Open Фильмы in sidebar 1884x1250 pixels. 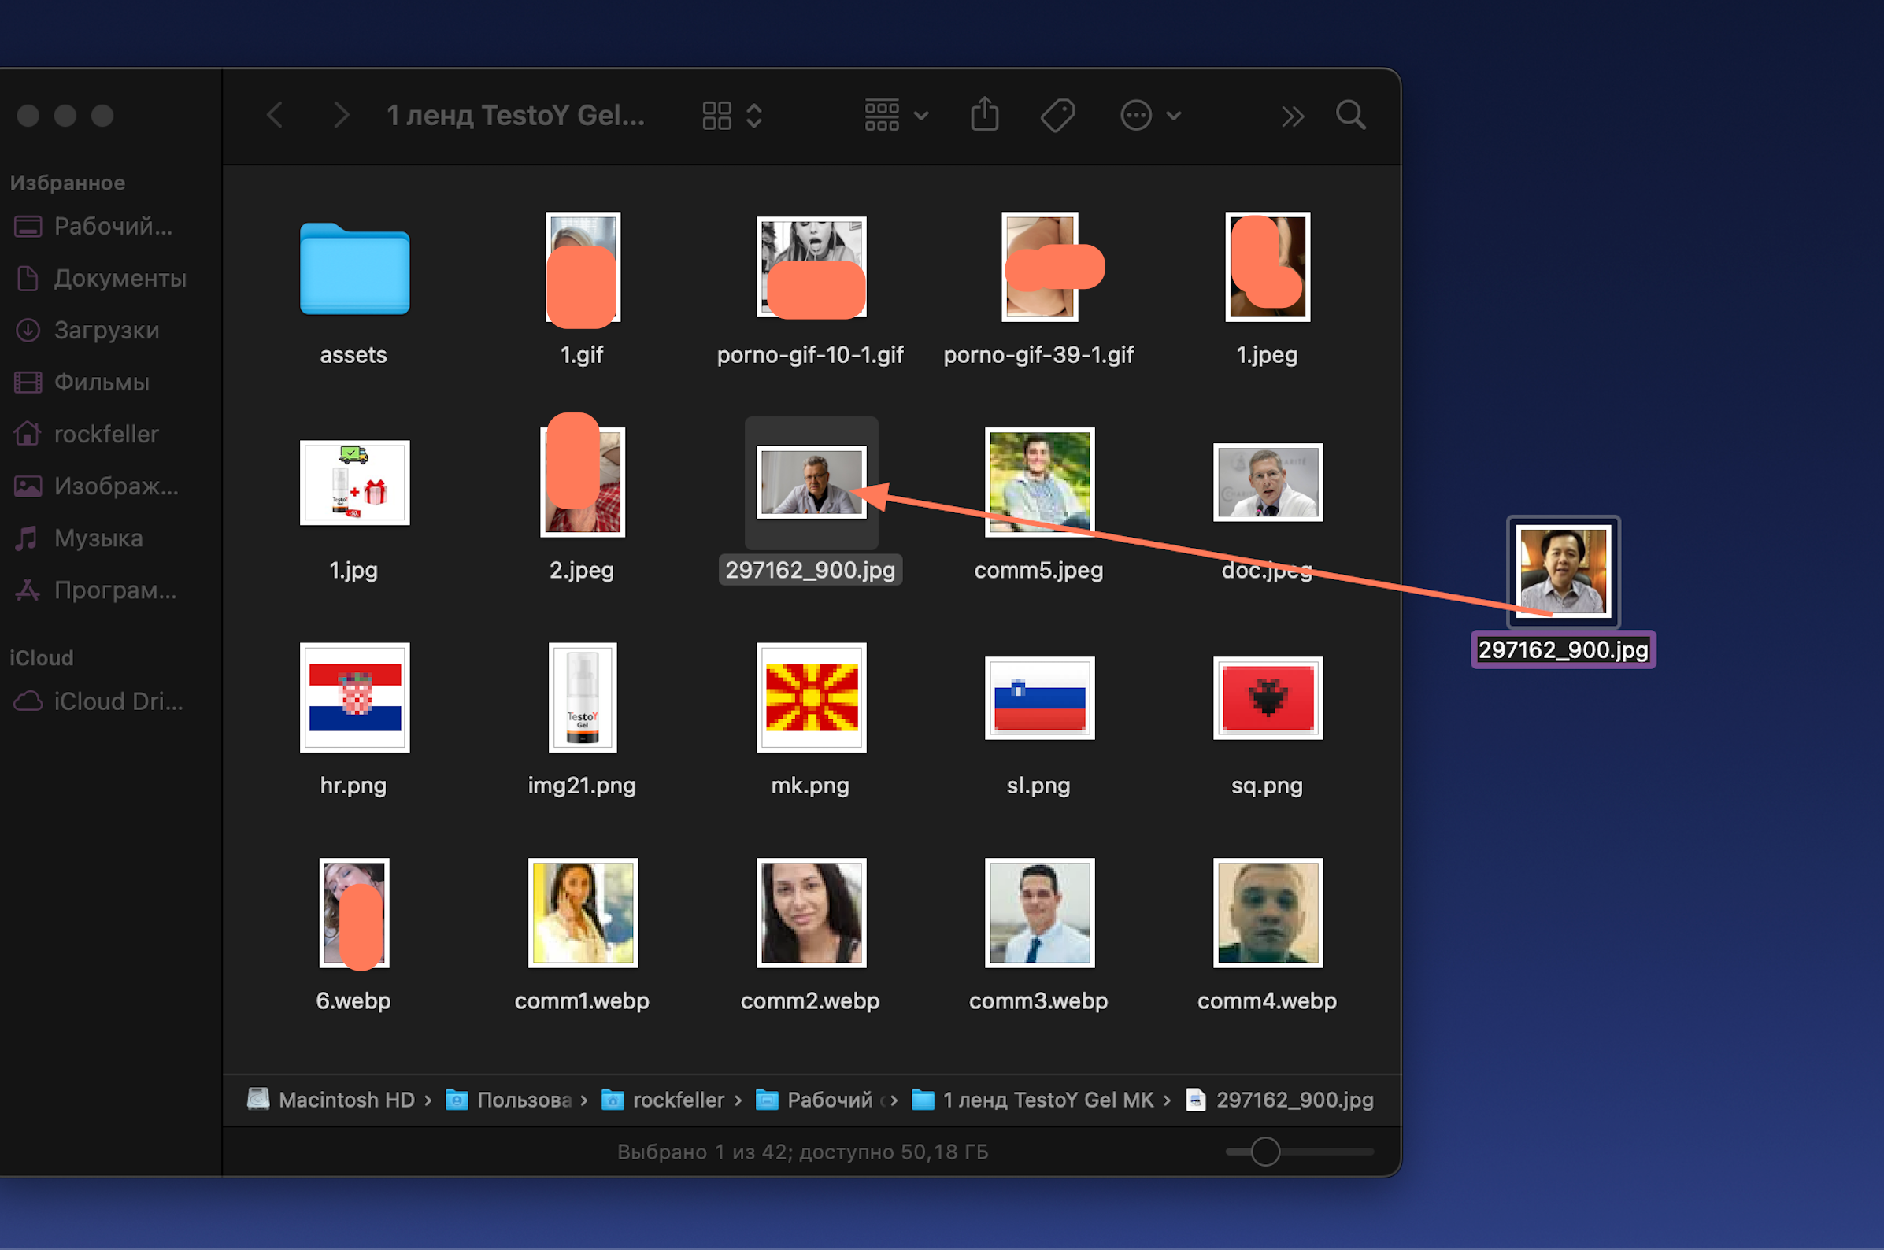coord(83,382)
